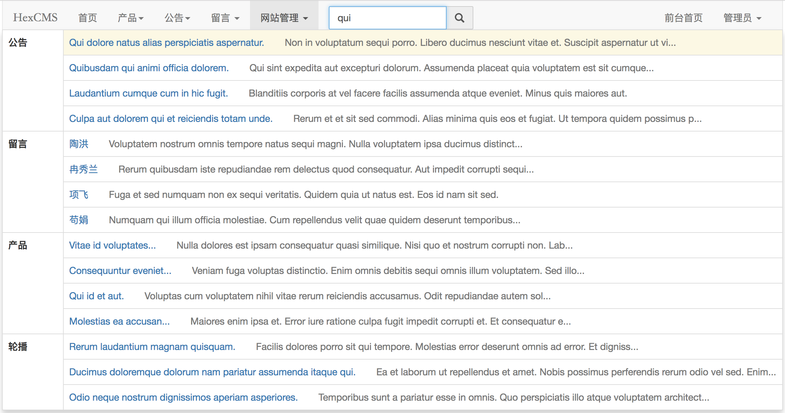View message by 苟娟
Viewport: 785px width, 413px height.
pyautogui.click(x=79, y=220)
